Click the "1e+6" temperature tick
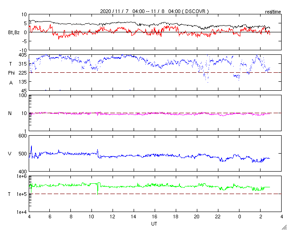The height and width of the screenshot is (230, 287). pos(22,177)
